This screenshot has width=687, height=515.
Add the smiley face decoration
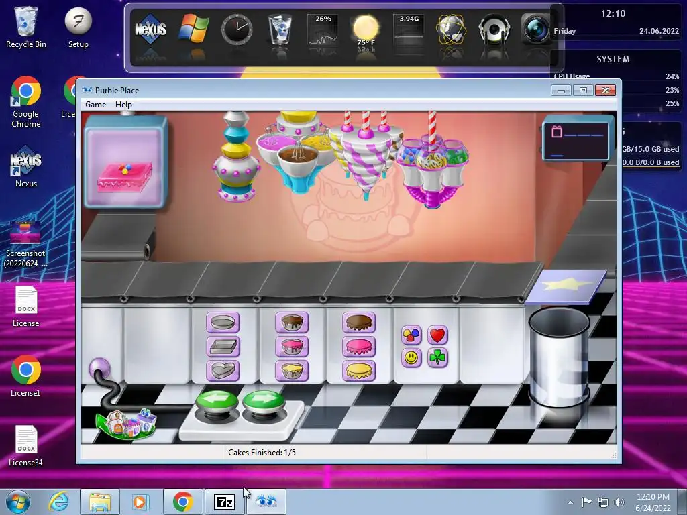tap(411, 358)
